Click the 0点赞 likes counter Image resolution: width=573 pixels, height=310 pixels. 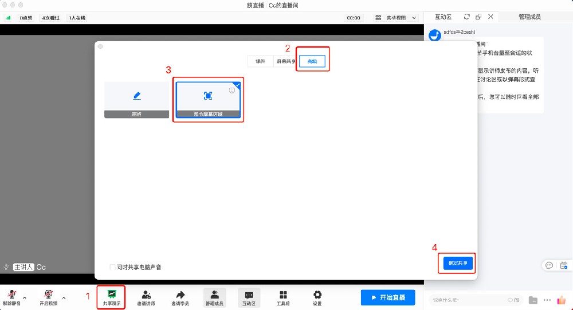coord(26,18)
